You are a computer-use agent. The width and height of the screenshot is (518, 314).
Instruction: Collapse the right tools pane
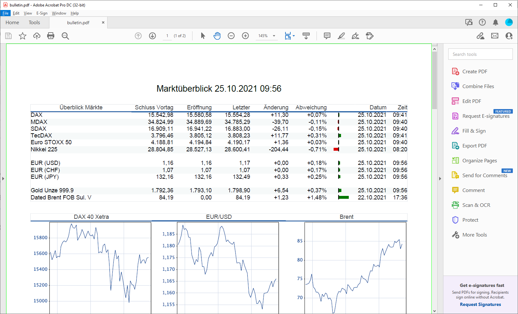[440, 178]
